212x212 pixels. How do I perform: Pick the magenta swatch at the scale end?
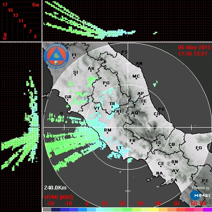tap(207, 209)
